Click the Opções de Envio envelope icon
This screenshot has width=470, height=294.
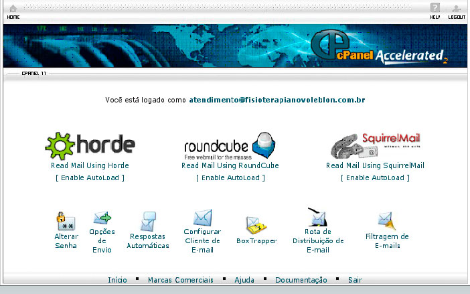102,218
